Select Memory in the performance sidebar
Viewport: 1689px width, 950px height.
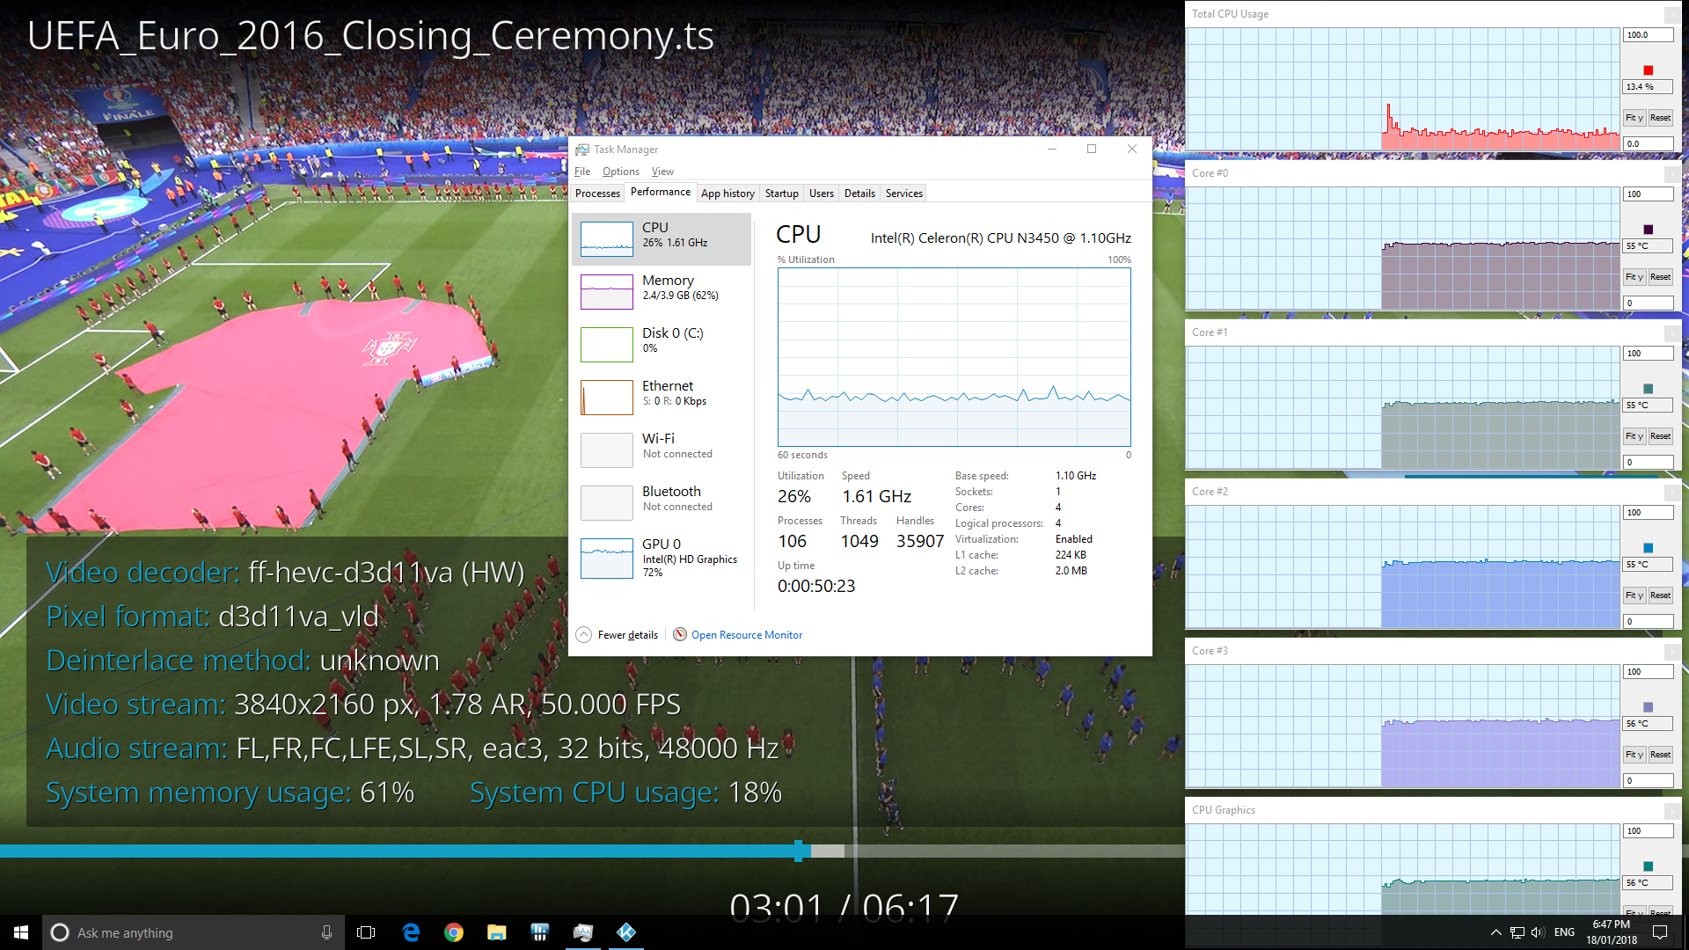(662, 291)
